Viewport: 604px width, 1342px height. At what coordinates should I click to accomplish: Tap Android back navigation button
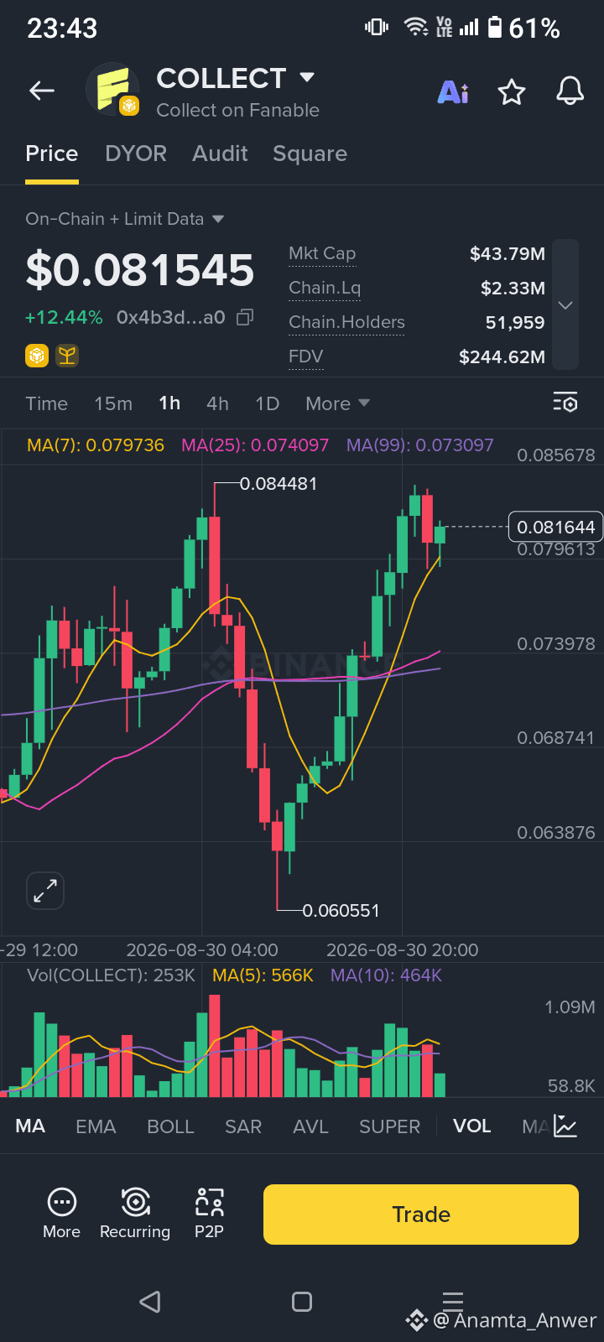point(150,1302)
